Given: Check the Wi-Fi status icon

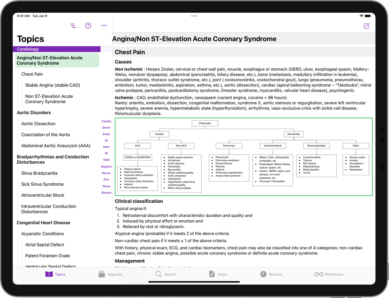Looking at the screenshot, I should (361, 16).
